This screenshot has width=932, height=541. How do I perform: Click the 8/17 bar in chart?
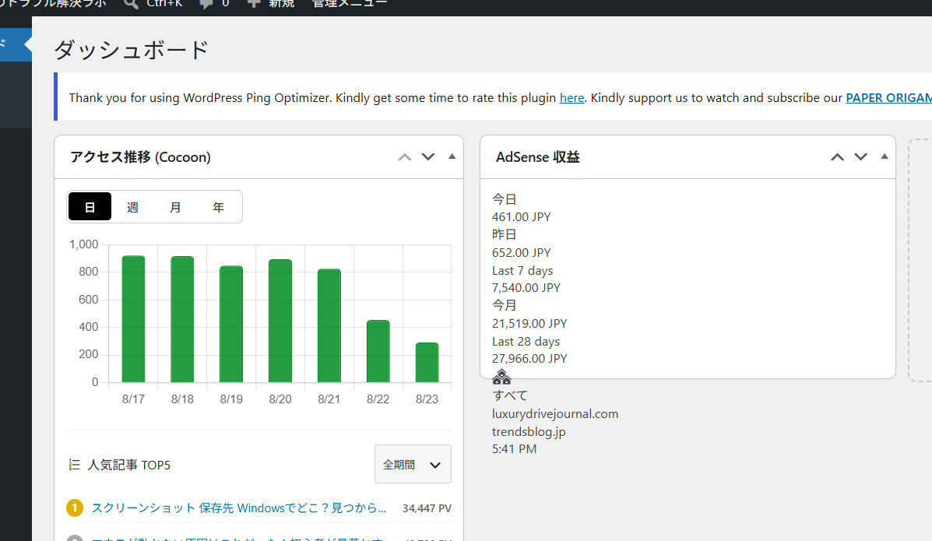pos(133,319)
